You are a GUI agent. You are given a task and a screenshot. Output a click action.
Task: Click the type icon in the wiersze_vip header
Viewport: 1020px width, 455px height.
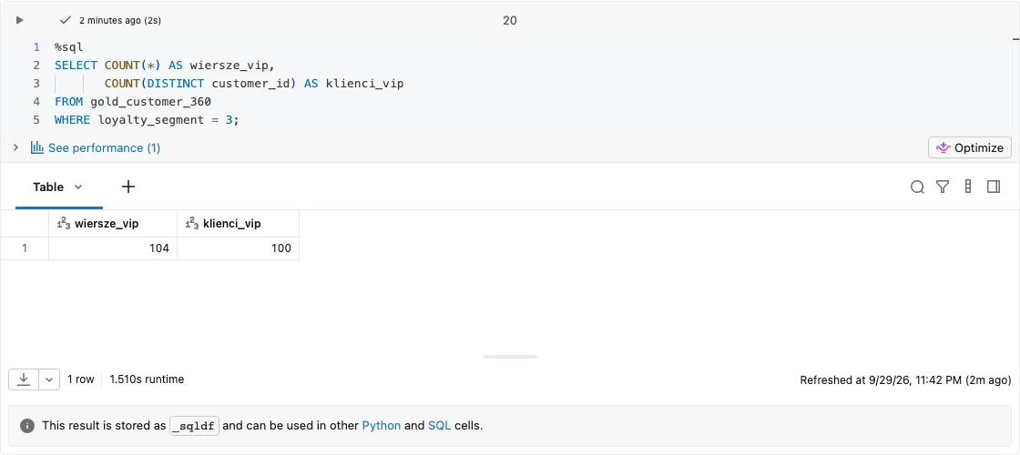tap(63, 224)
